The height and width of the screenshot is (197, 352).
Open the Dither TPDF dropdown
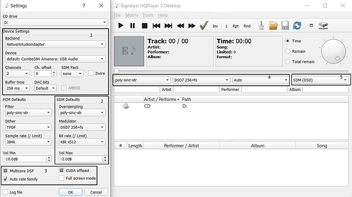[28, 127]
